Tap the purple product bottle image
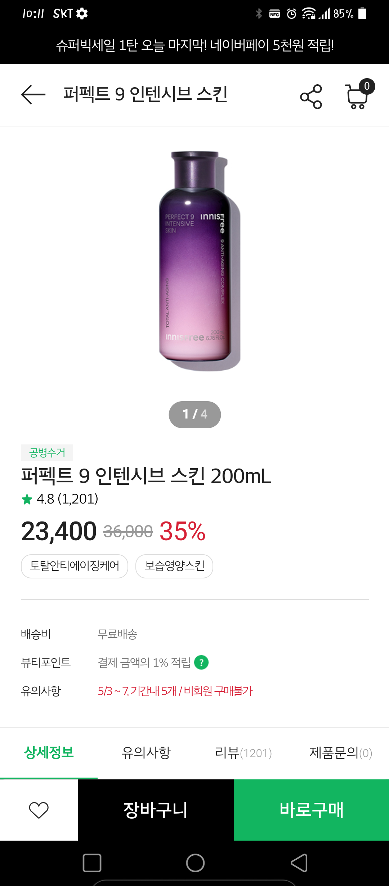The image size is (389, 886). (196, 259)
